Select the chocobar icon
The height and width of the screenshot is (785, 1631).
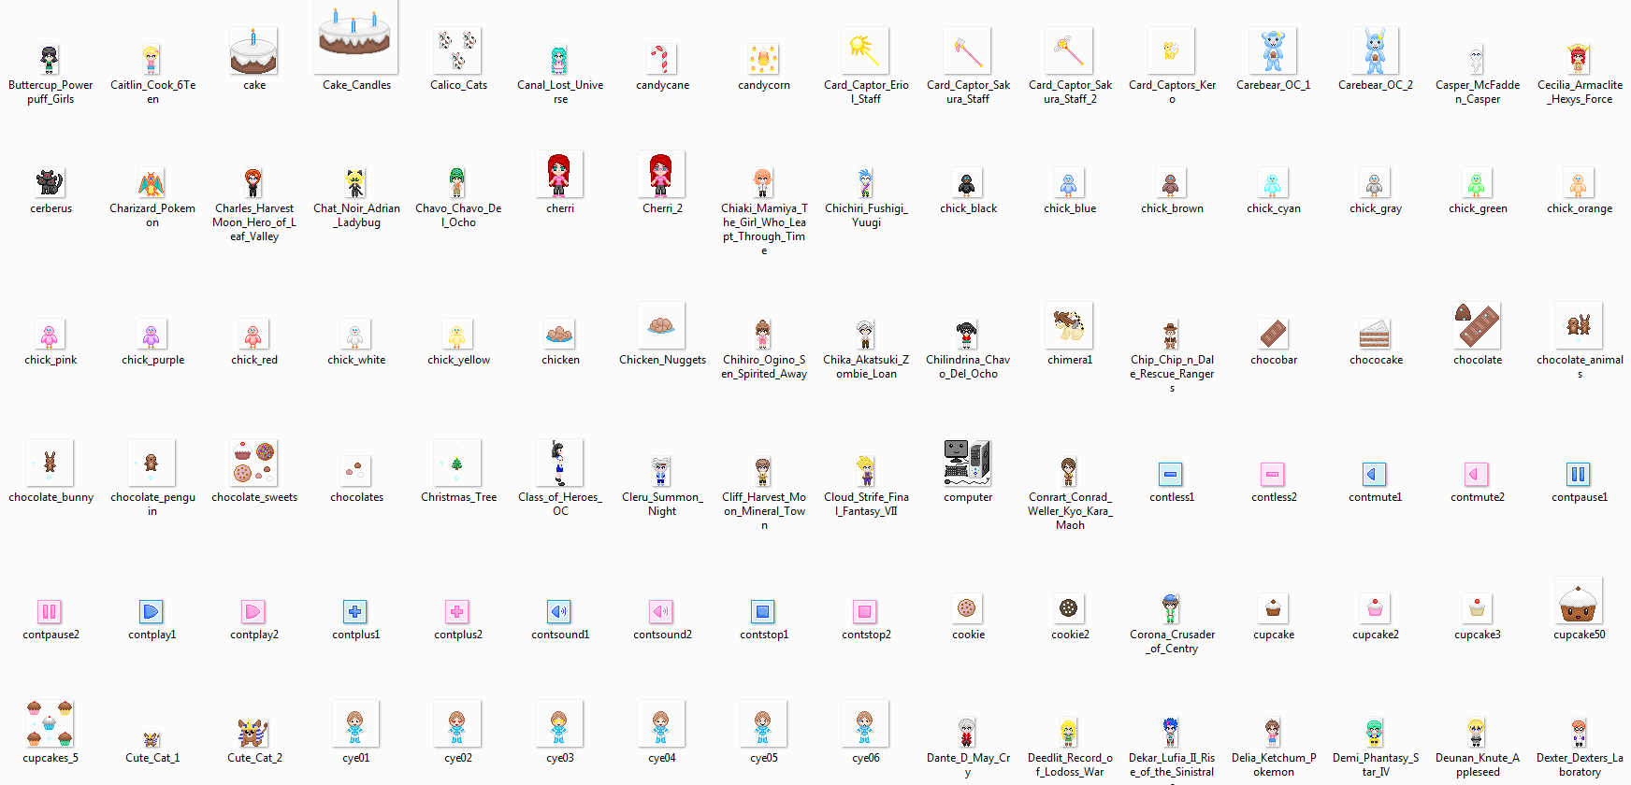1273,334
